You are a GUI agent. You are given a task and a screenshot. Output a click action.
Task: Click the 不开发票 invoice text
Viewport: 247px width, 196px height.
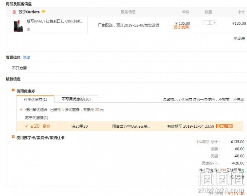[x=19, y=68]
